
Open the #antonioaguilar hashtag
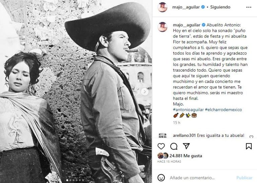coord(188,110)
